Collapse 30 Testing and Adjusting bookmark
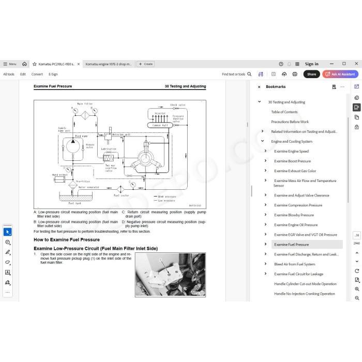362x362 pixels. [x=259, y=101]
